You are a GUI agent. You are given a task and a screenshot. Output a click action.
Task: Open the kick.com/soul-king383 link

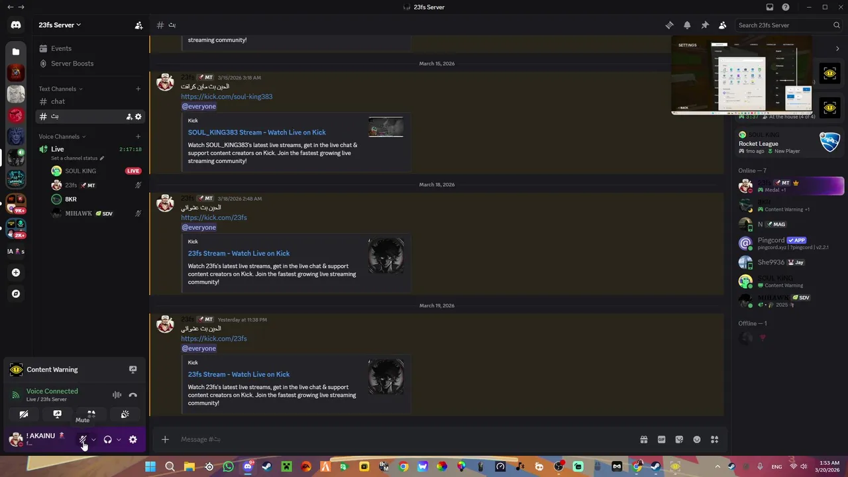point(227,97)
